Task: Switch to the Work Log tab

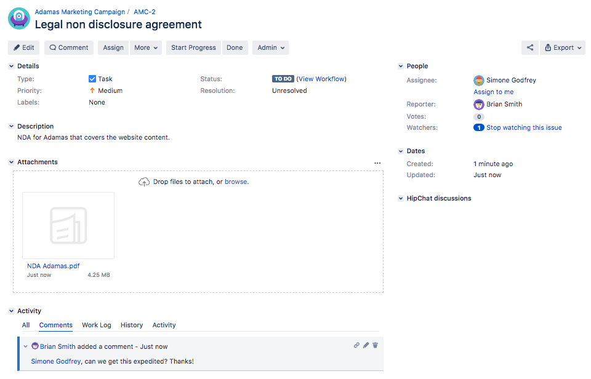Action: pos(97,325)
